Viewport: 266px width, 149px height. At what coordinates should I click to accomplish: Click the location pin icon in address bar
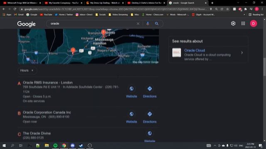(211, 9)
